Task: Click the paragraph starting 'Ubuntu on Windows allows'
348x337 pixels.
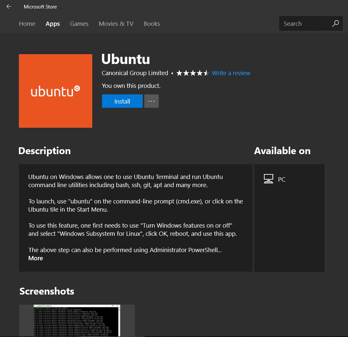Action: coord(125,181)
